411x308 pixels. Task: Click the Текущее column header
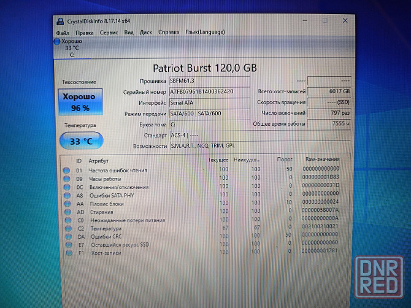click(x=218, y=160)
